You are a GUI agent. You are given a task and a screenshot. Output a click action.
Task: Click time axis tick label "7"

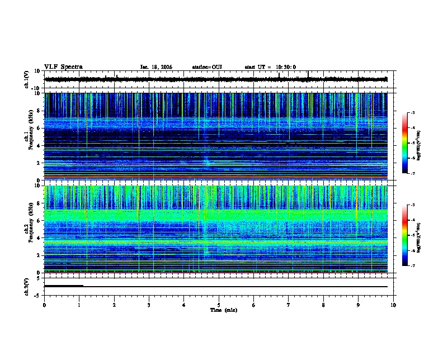pyautogui.click(x=289, y=305)
